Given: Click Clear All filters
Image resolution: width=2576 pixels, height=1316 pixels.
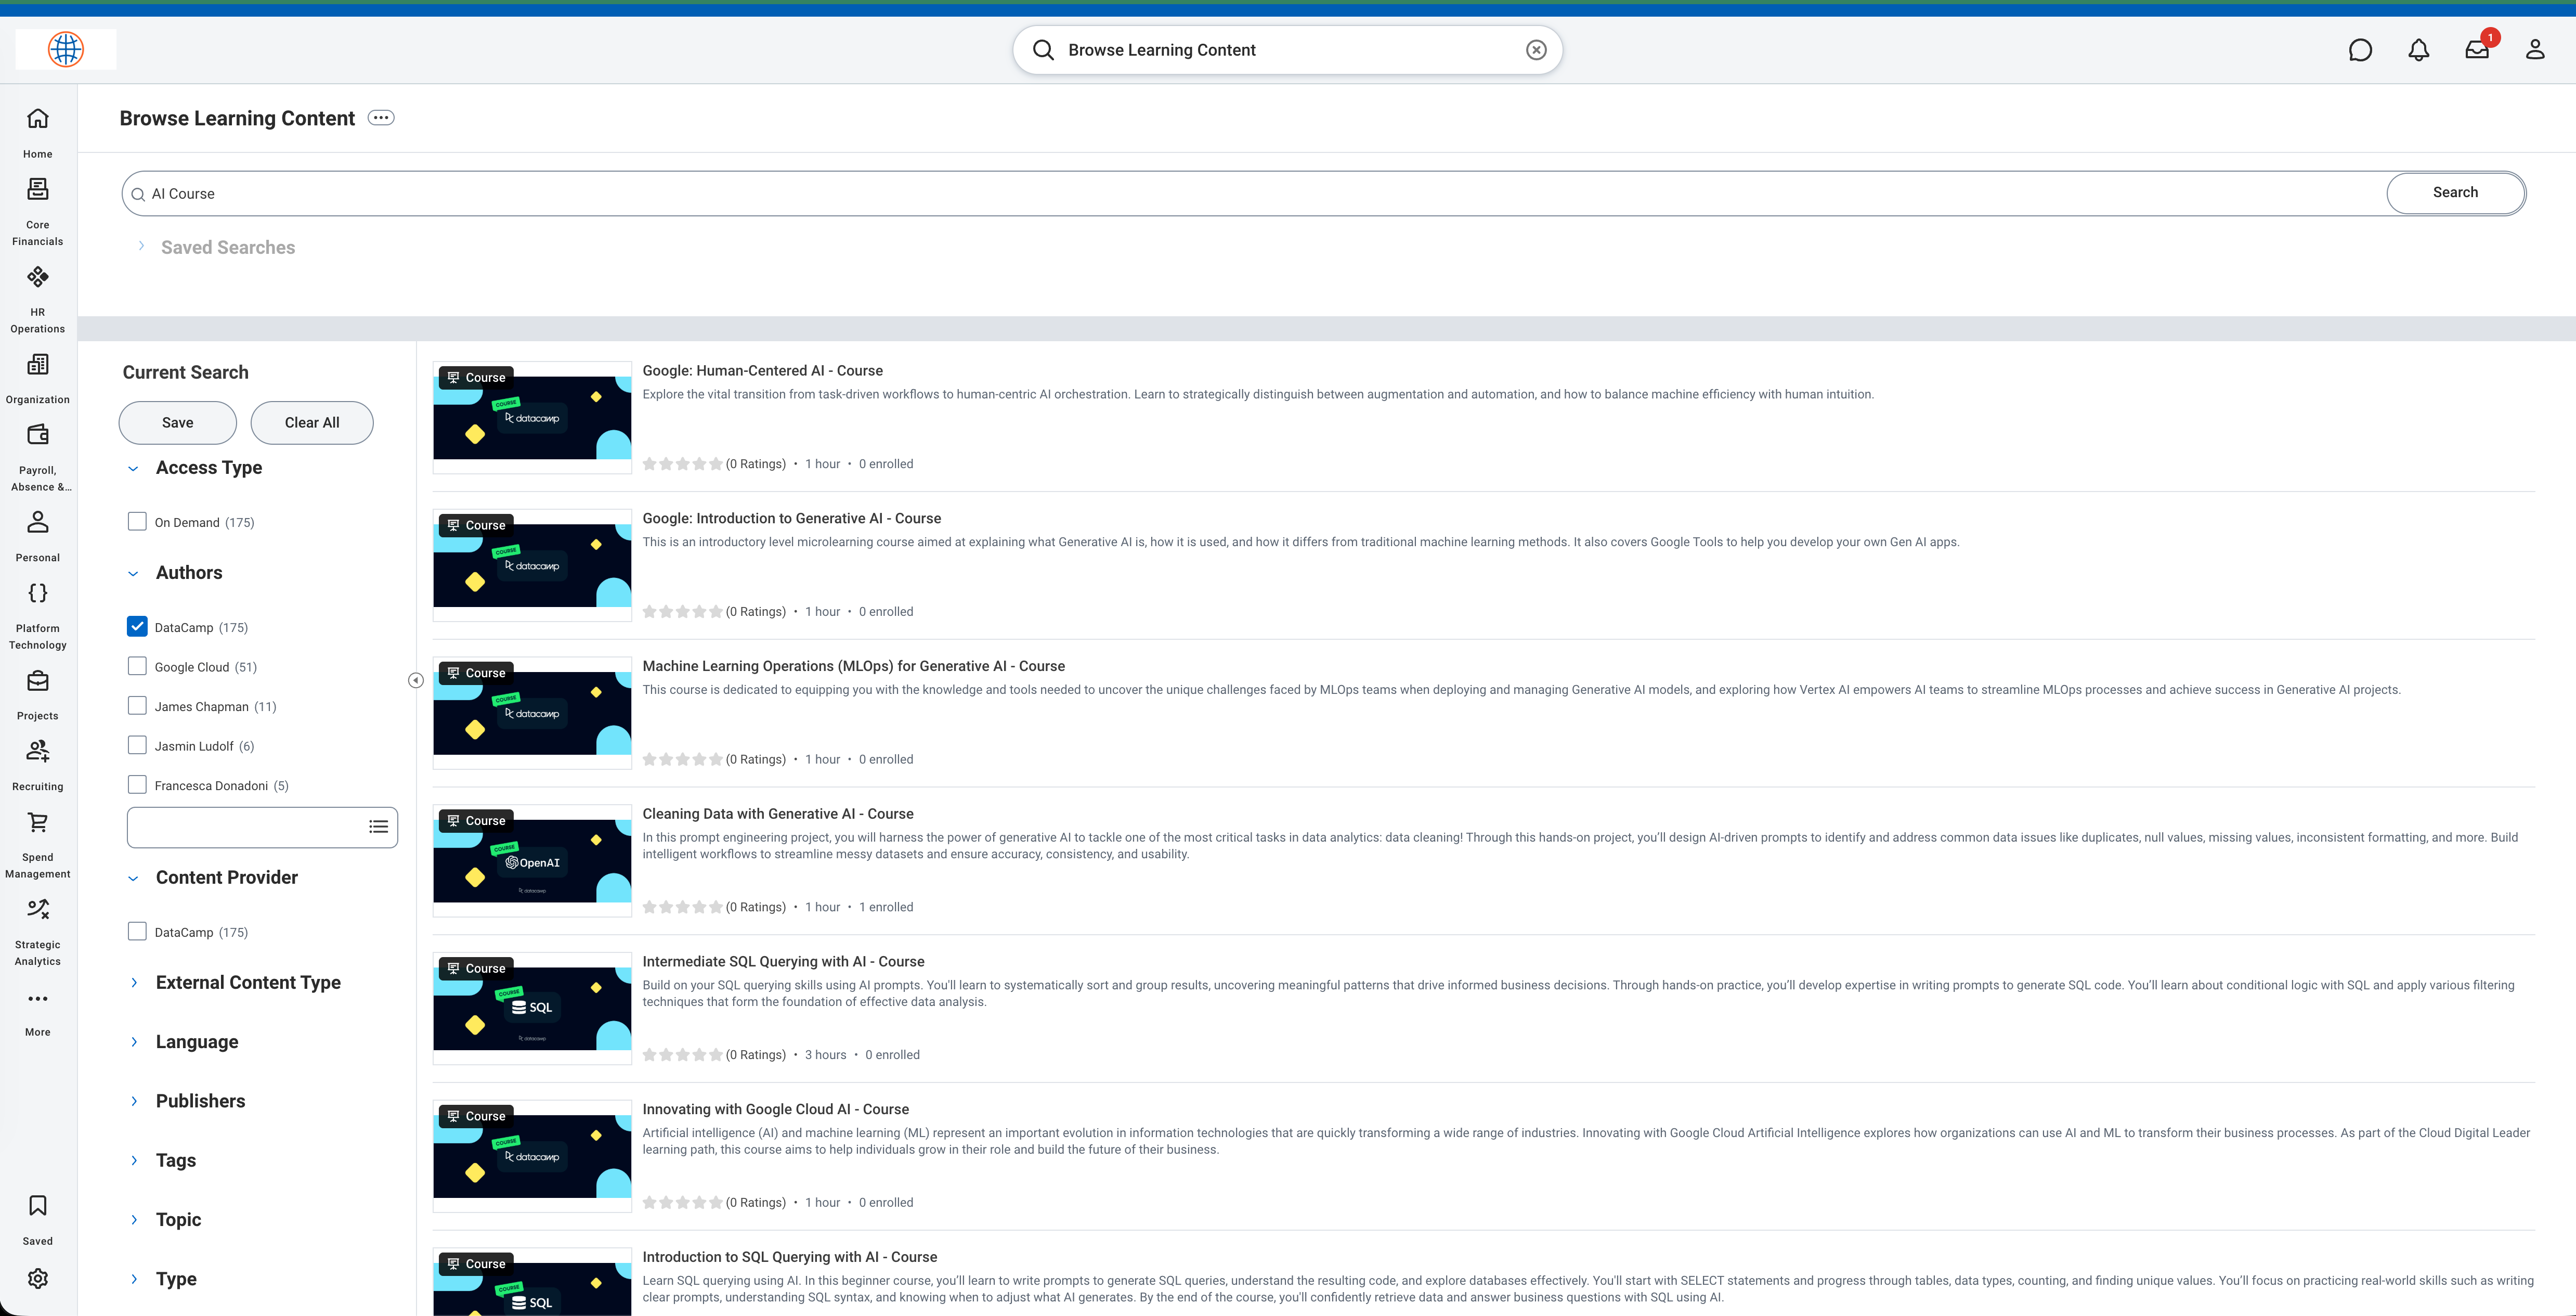Looking at the screenshot, I should (x=312, y=422).
